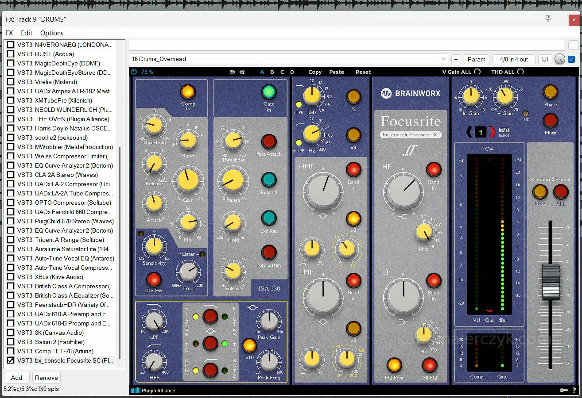Click the undo arrow in plugin toolbar
The width and height of the screenshot is (582, 398).
pyautogui.click(x=232, y=72)
